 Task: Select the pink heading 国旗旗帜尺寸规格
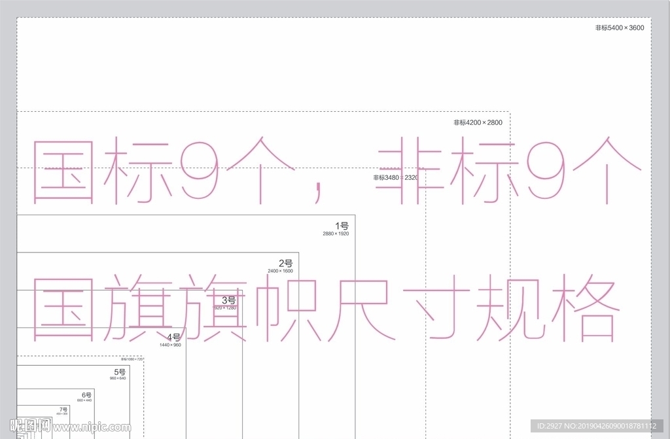point(326,308)
